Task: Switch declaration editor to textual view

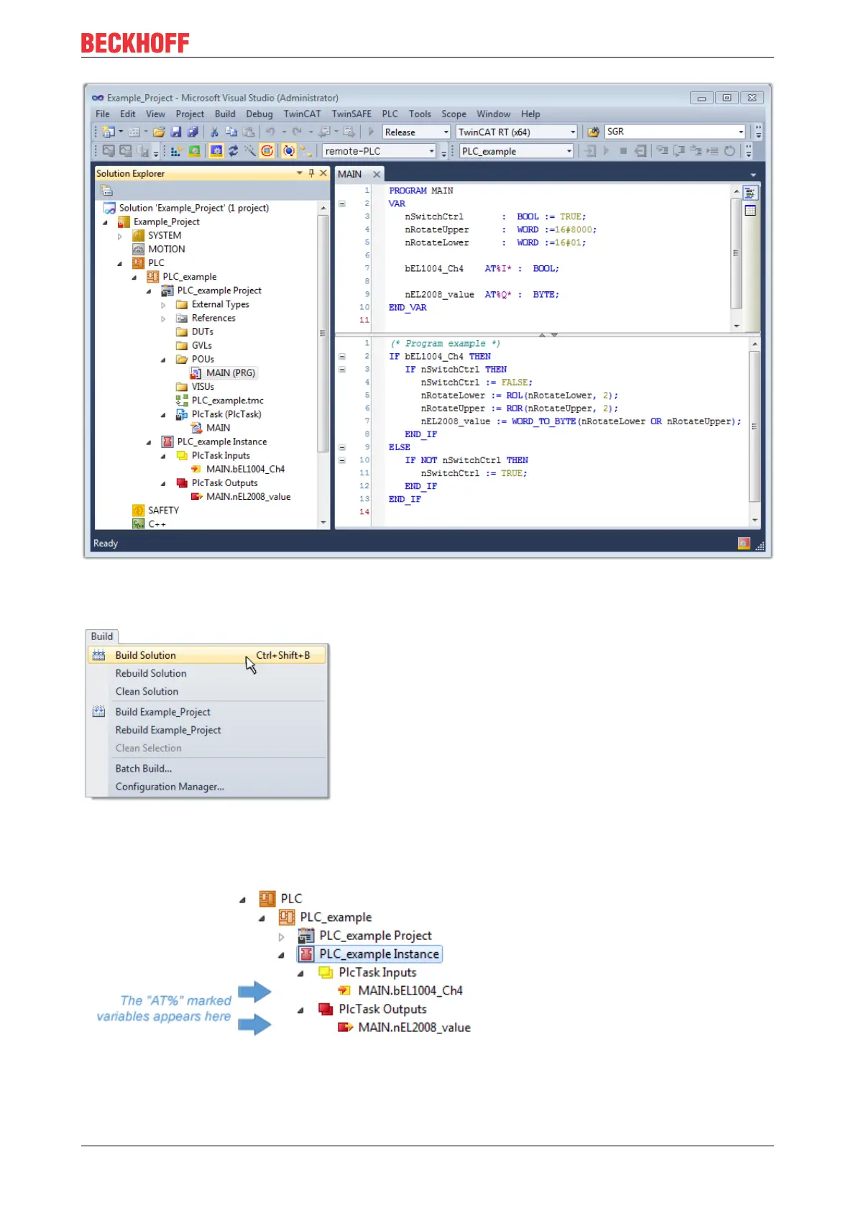Action: pyautogui.click(x=750, y=193)
